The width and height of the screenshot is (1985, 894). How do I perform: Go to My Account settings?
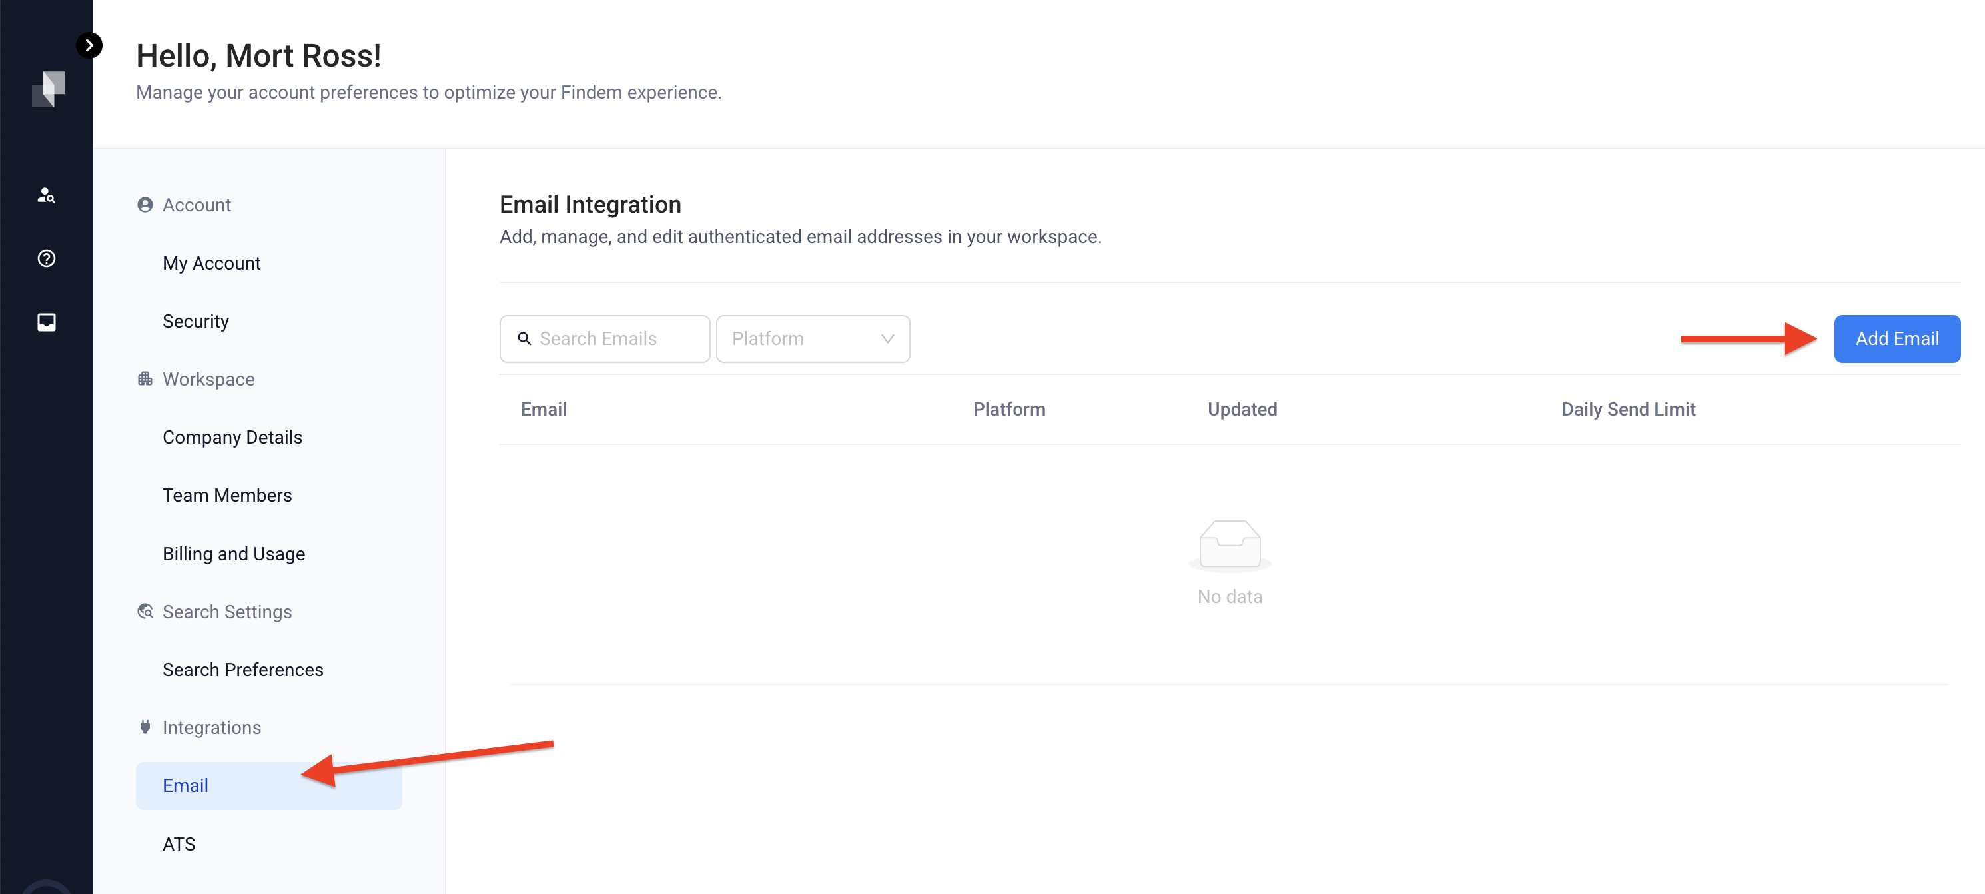pos(211,264)
